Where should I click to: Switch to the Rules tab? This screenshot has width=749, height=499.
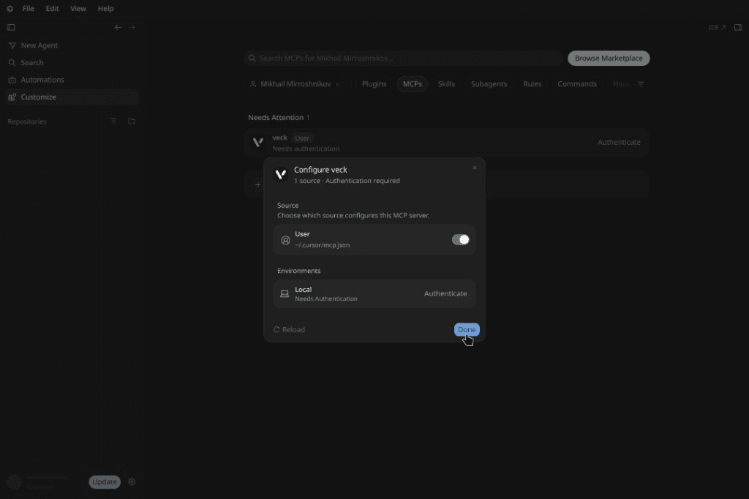532,84
